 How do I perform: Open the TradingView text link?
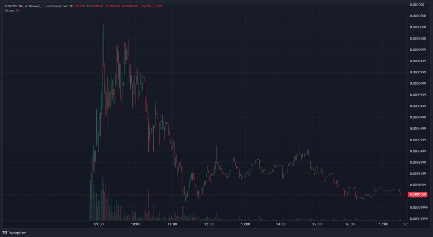[x=17, y=232]
